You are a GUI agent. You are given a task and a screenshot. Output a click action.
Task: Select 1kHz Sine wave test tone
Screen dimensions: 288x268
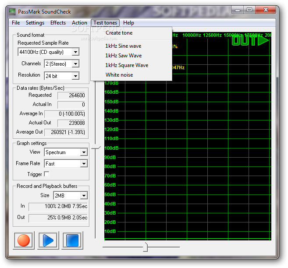(132, 46)
